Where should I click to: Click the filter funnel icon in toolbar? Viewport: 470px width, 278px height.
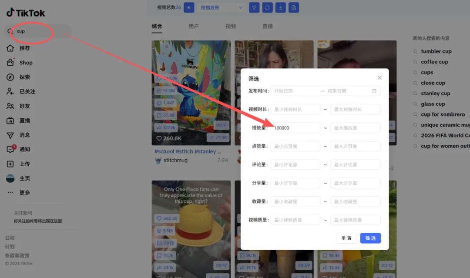click(254, 7)
